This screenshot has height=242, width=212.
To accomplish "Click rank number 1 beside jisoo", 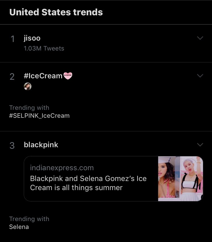I will 12,39.
